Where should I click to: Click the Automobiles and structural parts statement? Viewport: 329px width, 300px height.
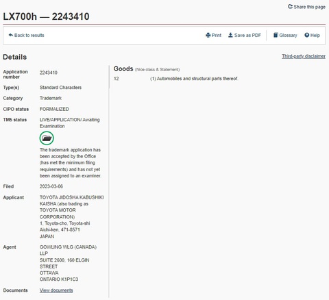[x=194, y=79]
